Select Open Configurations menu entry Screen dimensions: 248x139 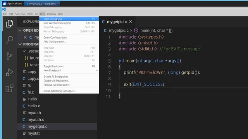[69, 37]
